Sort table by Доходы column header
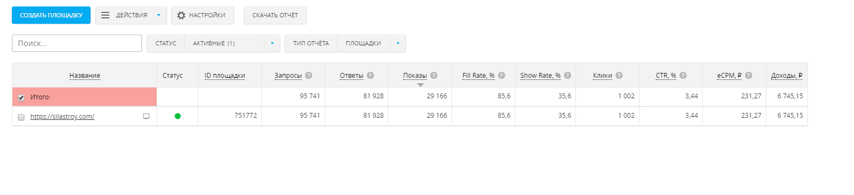Viewport: 854px width, 195px height. pyautogui.click(x=787, y=76)
